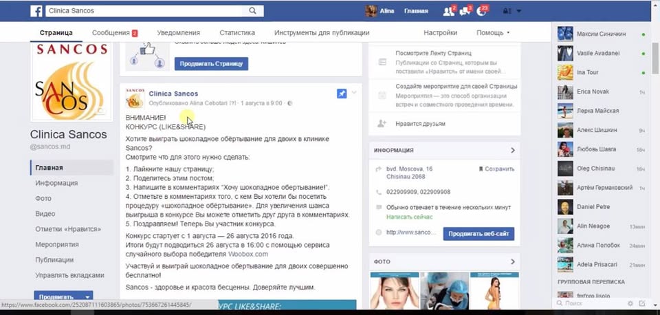Click the page promotion like illustration
Image resolution: width=660 pixels, height=315 pixels.
coord(147,55)
